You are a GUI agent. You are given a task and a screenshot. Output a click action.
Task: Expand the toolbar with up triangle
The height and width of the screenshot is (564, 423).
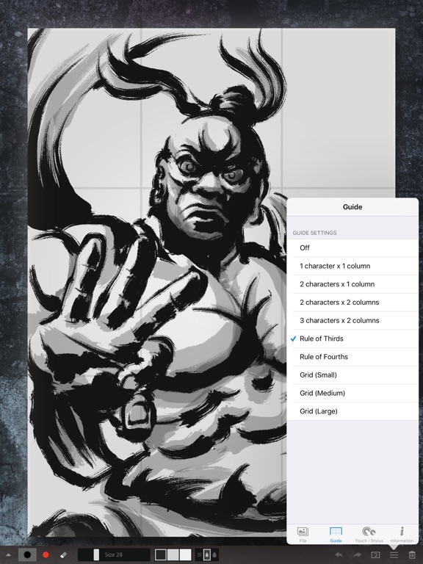pyautogui.click(x=8, y=555)
